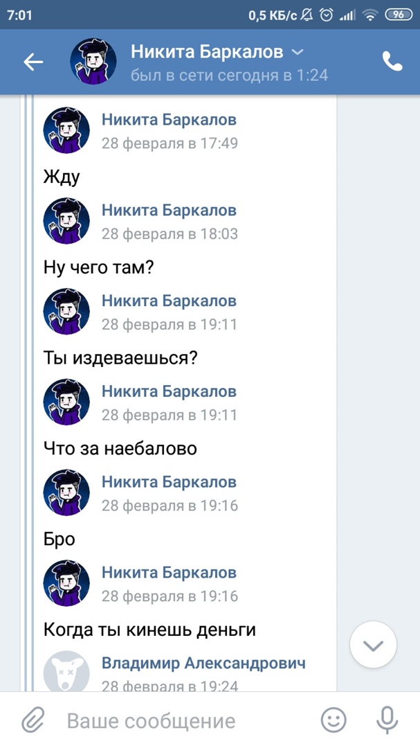This screenshot has height=748, width=420.
Task: Select the message Когда ты кинешь деньги
Action: [x=149, y=630]
